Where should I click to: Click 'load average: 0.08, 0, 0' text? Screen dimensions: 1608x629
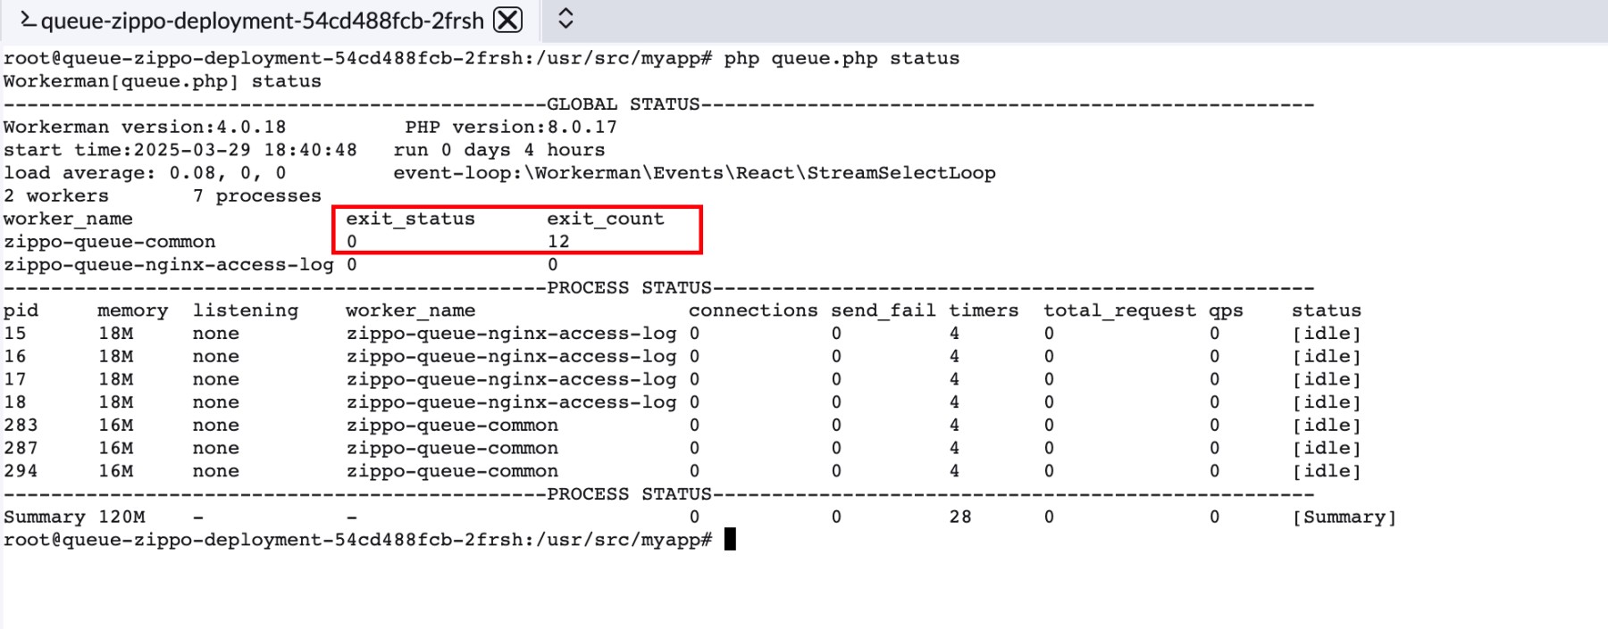(x=145, y=173)
